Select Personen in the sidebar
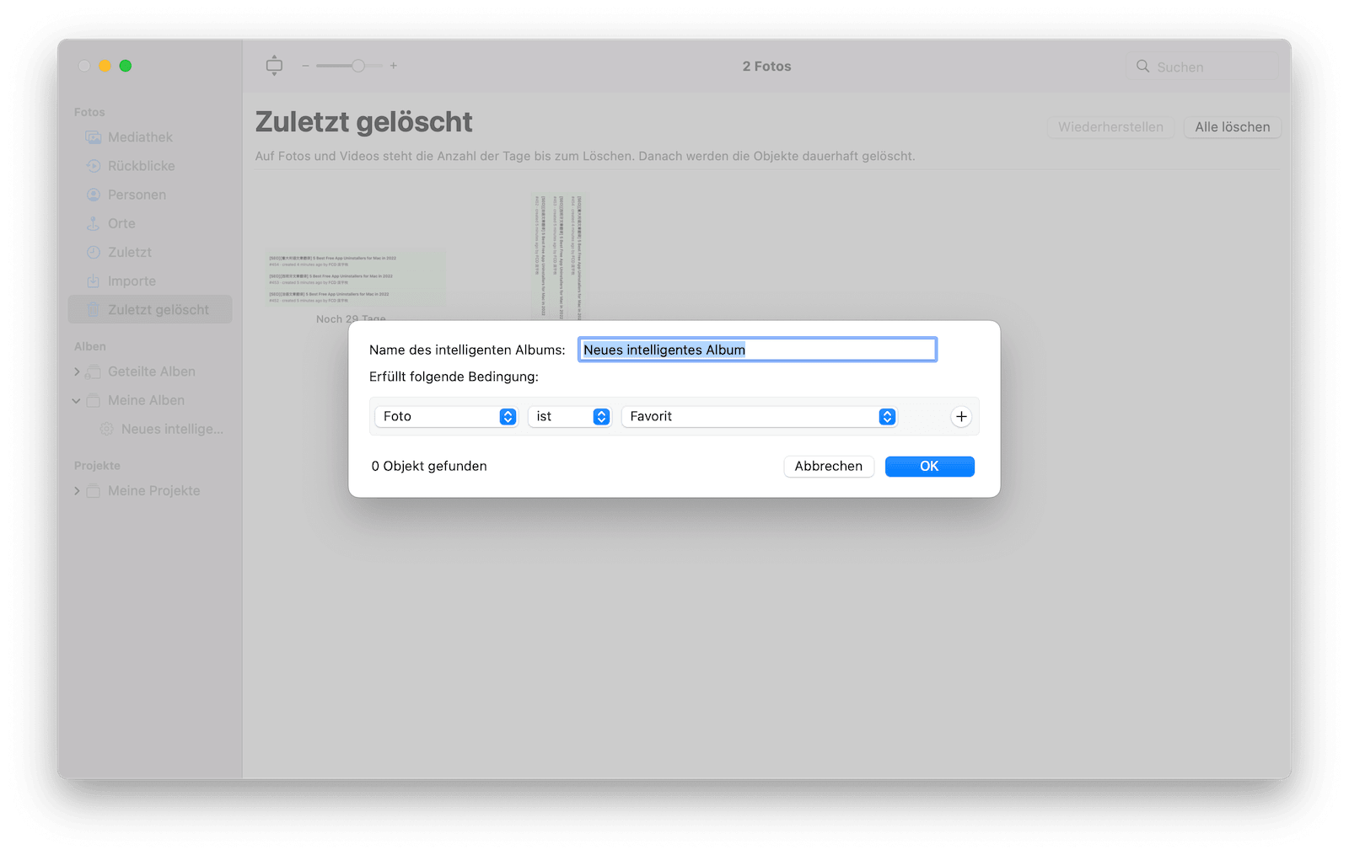The image size is (1349, 855). tap(150, 195)
